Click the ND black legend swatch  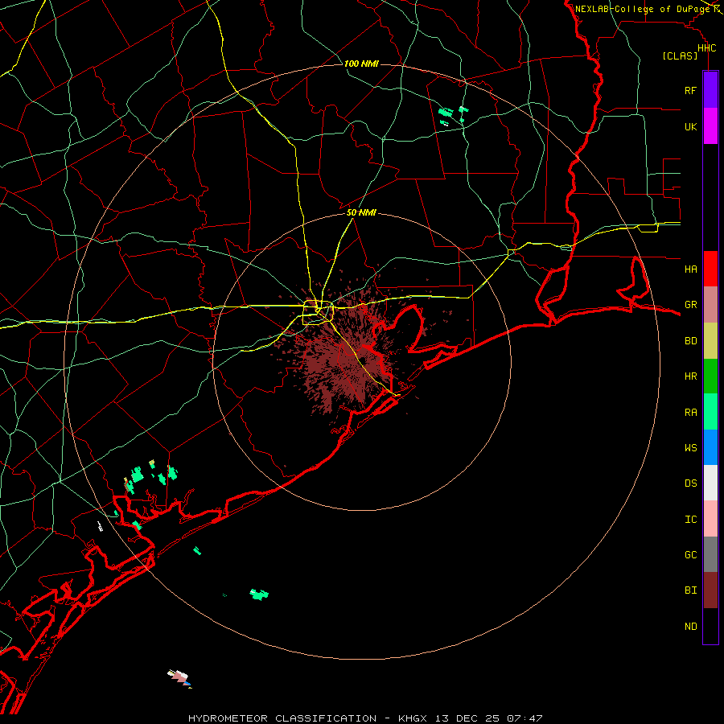[x=710, y=626]
